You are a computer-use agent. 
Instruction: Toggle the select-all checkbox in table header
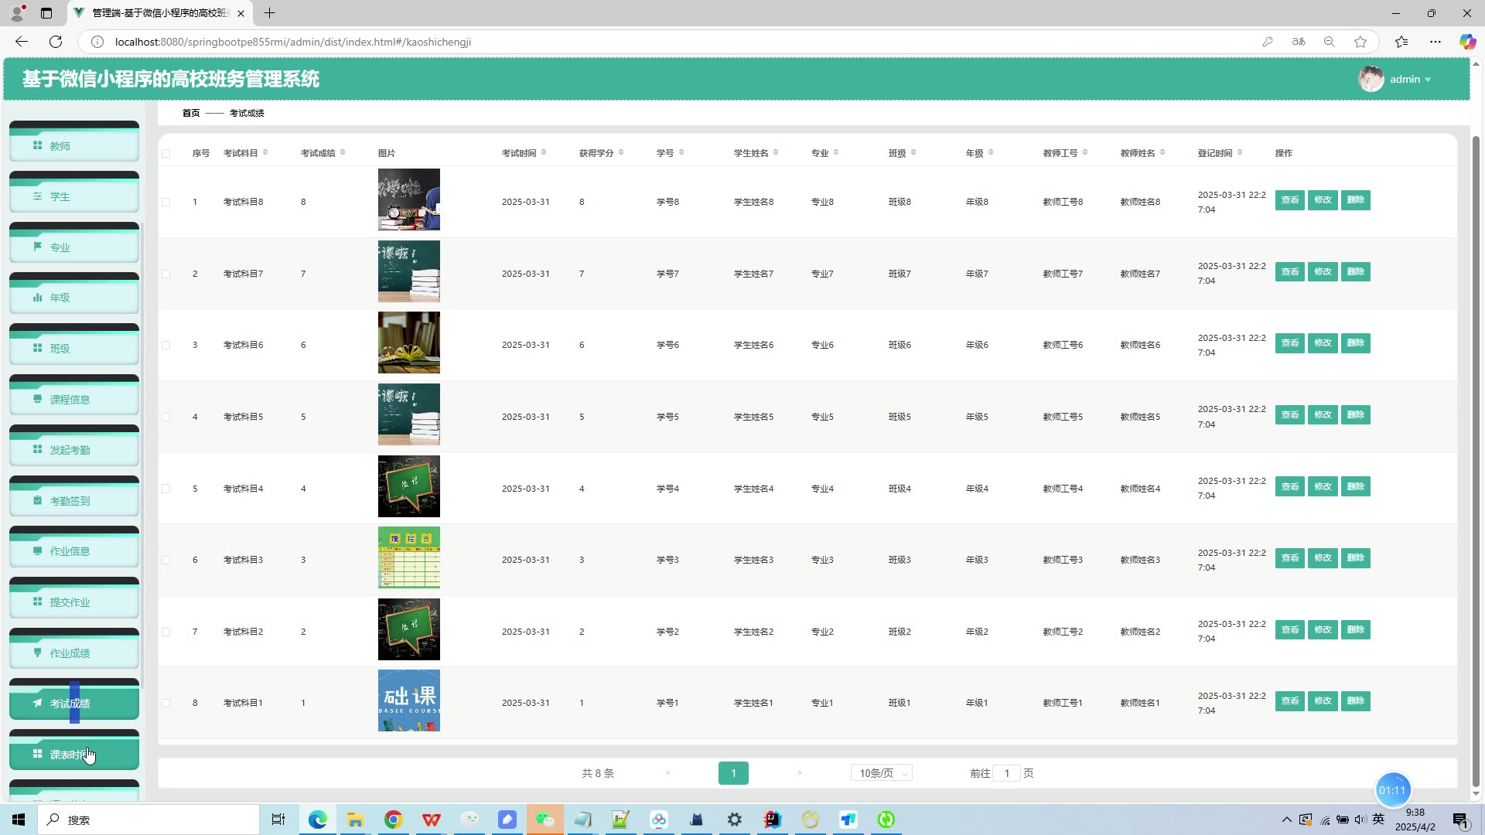(x=166, y=153)
